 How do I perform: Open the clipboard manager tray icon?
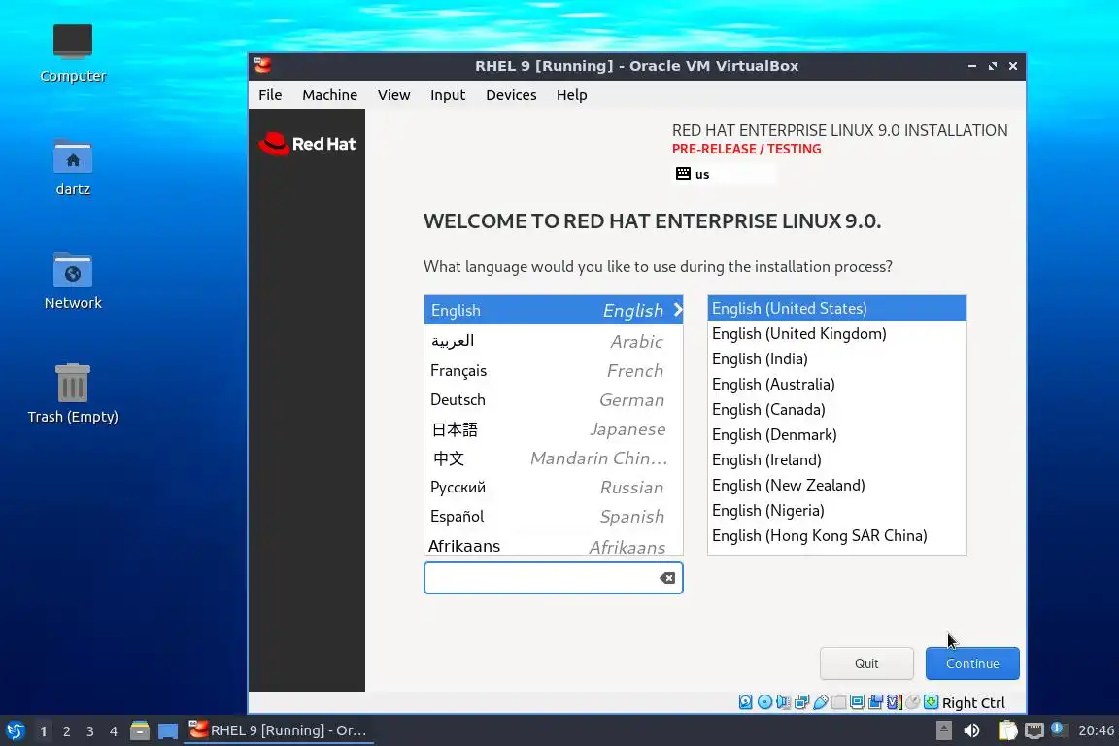[1007, 730]
